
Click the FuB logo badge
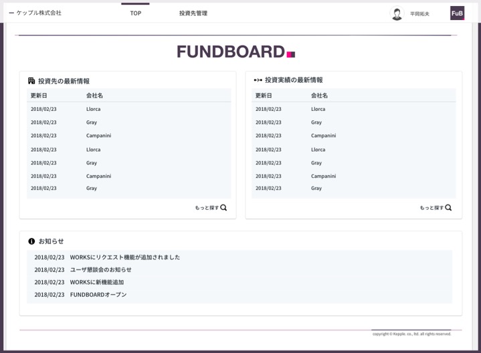coord(457,13)
